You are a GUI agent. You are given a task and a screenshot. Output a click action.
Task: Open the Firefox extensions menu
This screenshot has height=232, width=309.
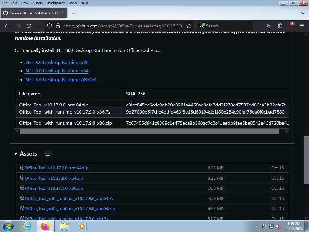point(280,26)
